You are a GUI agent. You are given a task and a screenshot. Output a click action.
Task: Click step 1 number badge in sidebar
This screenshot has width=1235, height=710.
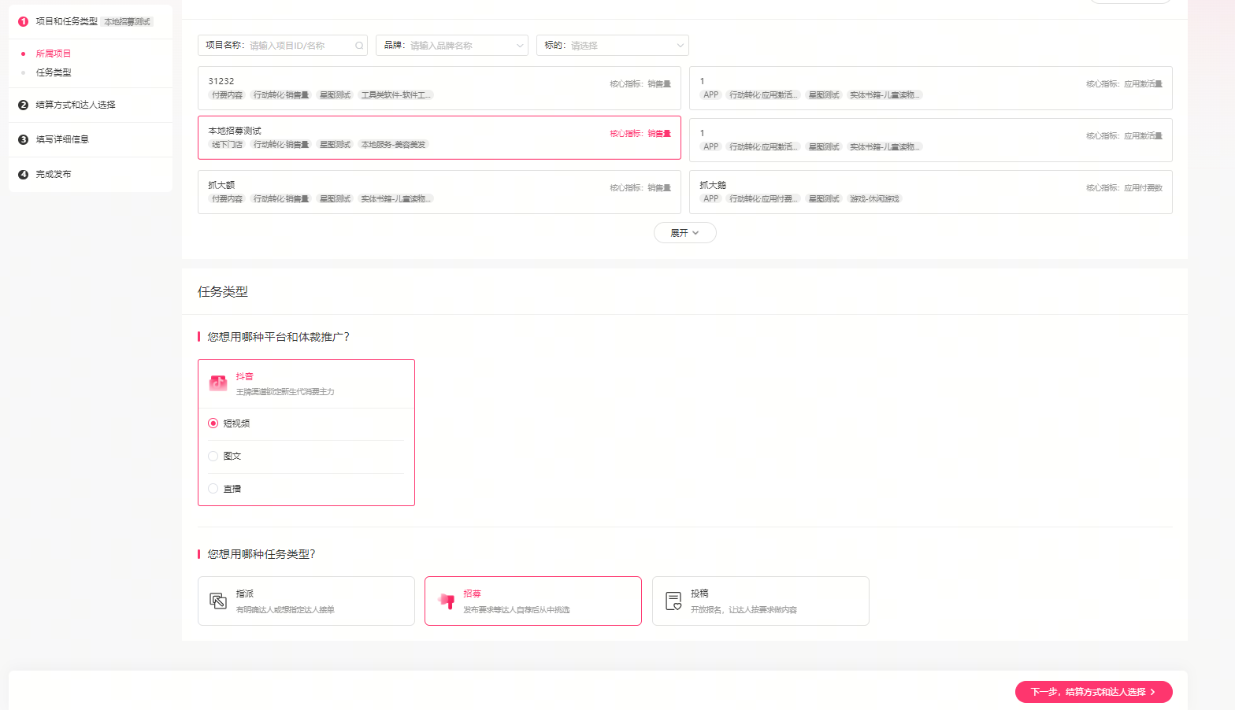(x=23, y=21)
